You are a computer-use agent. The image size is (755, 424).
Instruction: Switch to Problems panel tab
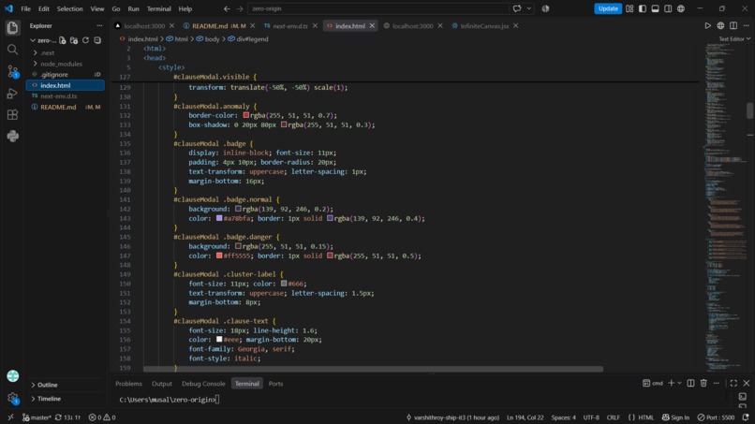click(128, 384)
